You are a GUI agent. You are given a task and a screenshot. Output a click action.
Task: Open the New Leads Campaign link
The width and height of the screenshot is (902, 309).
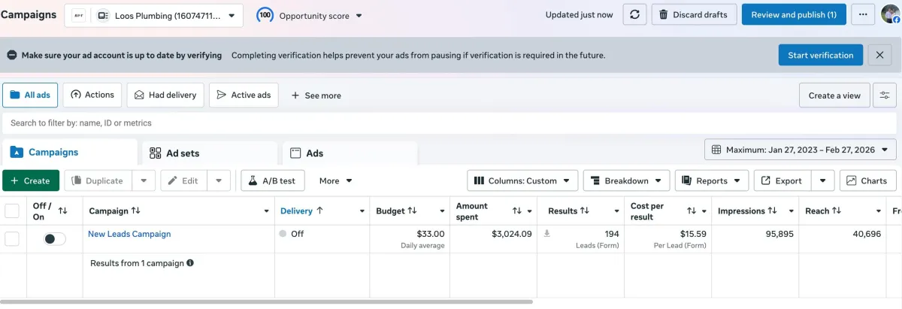click(x=129, y=234)
